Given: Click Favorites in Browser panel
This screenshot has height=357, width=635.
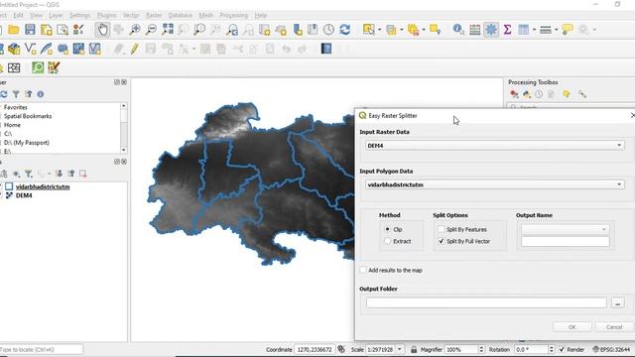Looking at the screenshot, I should tap(16, 107).
